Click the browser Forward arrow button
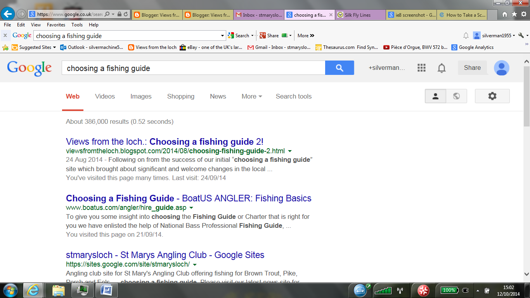 tap(21, 14)
